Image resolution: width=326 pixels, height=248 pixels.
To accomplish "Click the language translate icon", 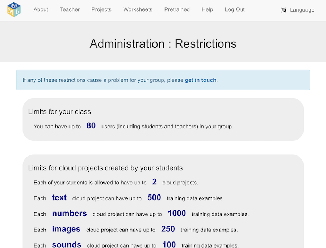I will point(284,10).
